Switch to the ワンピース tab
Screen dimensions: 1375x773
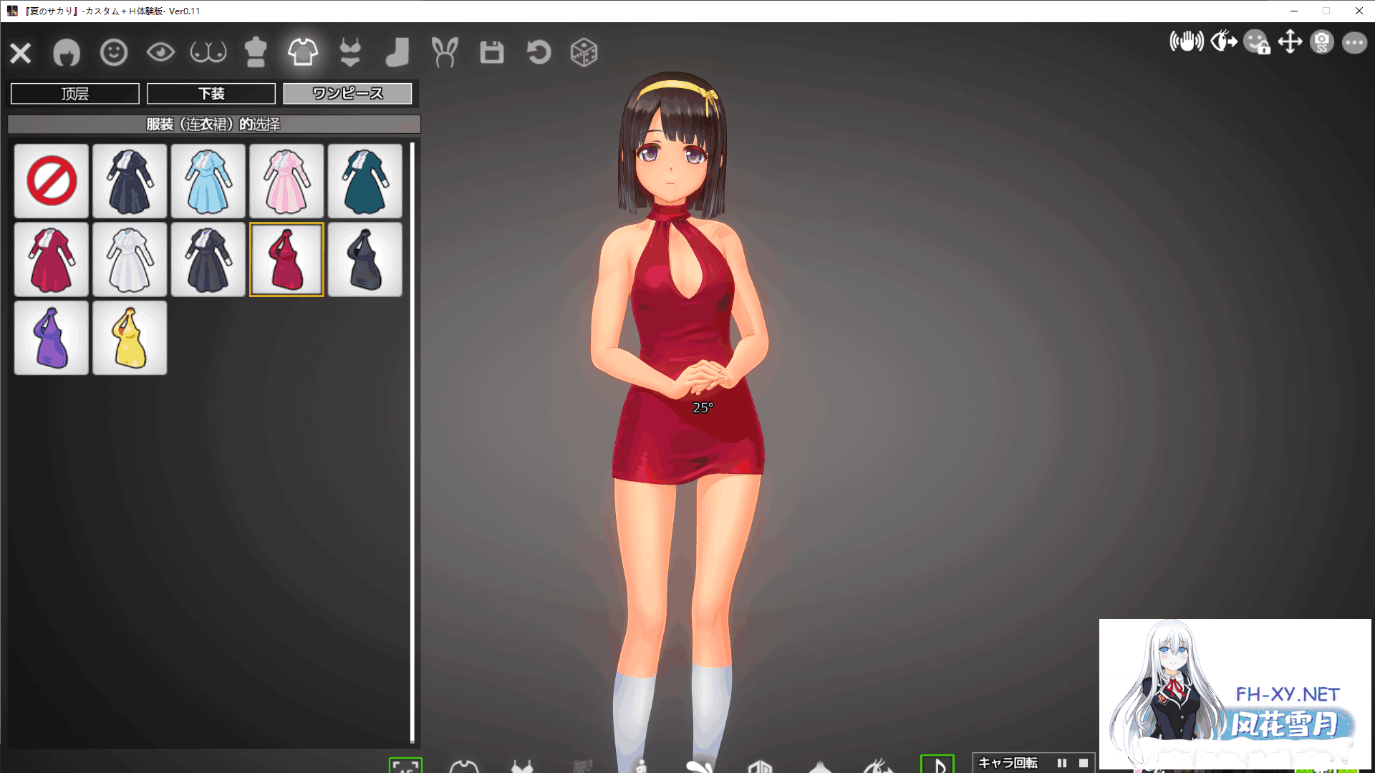click(347, 93)
